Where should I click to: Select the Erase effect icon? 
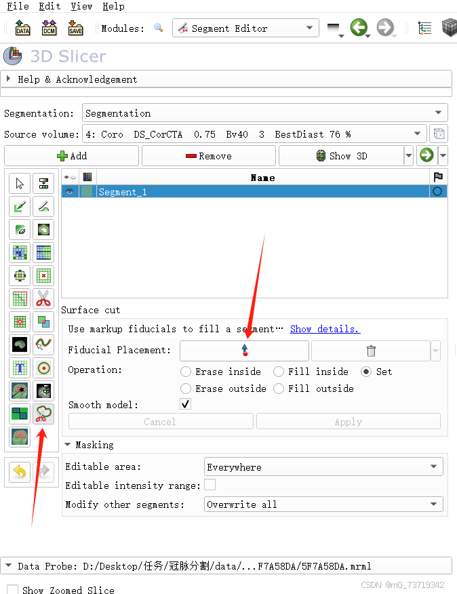[x=20, y=230]
